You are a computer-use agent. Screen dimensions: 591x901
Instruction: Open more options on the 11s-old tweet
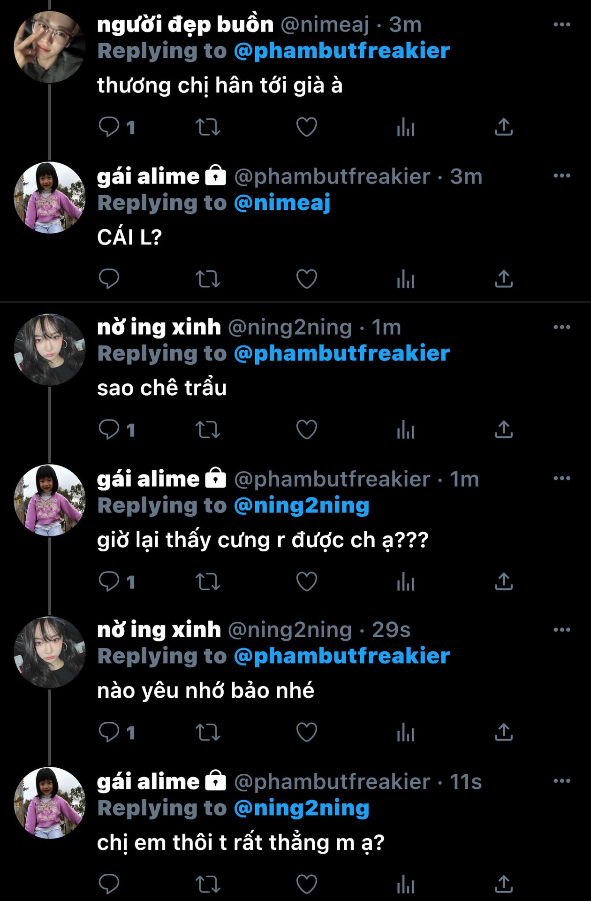click(x=561, y=781)
